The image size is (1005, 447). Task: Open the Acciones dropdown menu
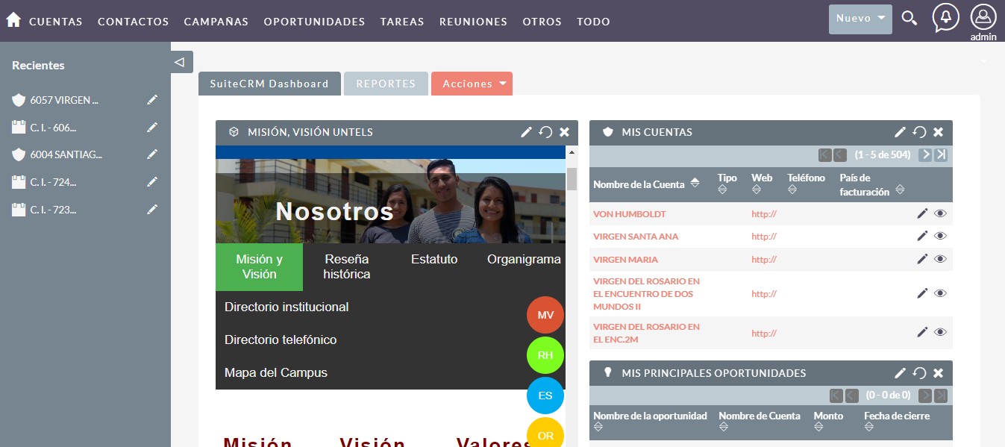pyautogui.click(x=472, y=84)
